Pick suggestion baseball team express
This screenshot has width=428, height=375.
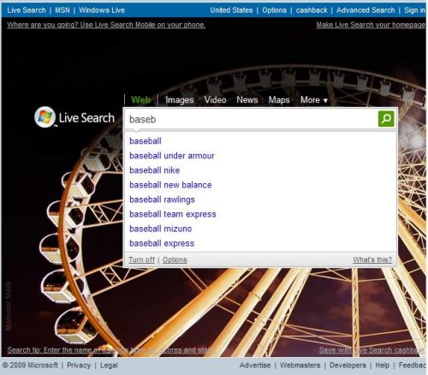point(173,214)
